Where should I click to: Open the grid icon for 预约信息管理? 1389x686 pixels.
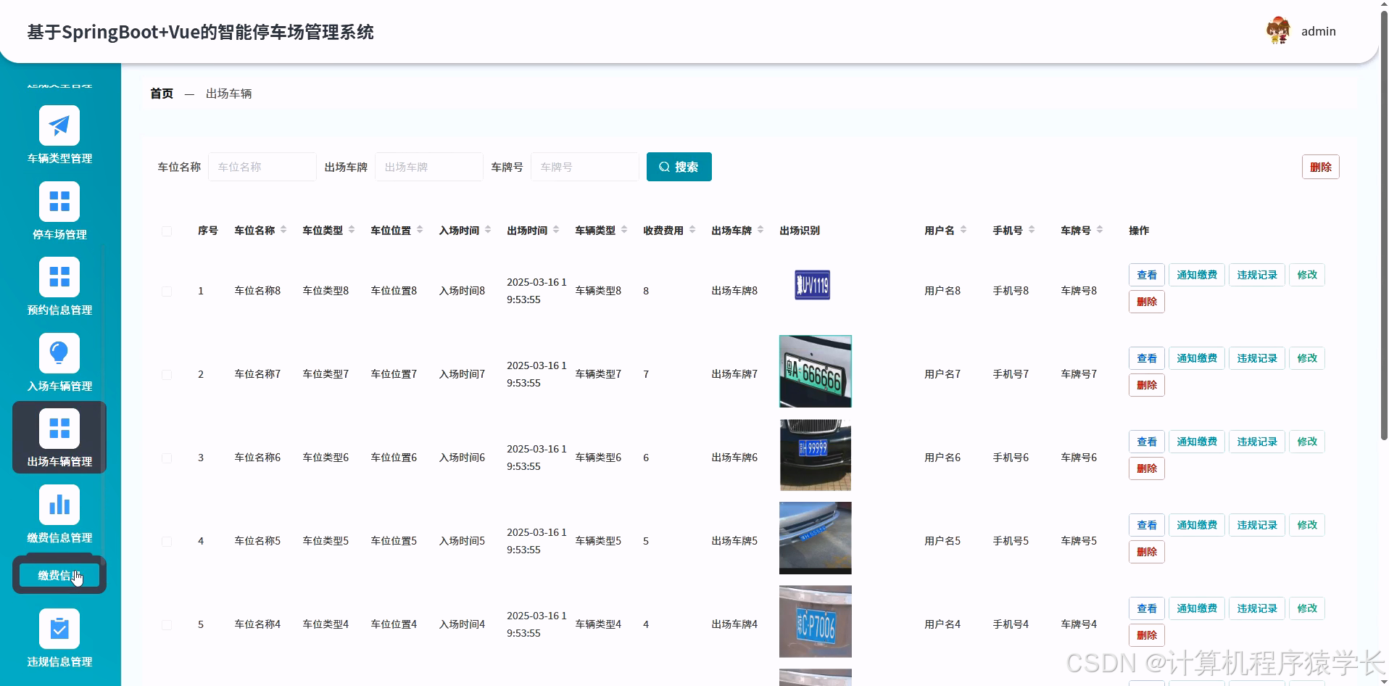(x=59, y=277)
